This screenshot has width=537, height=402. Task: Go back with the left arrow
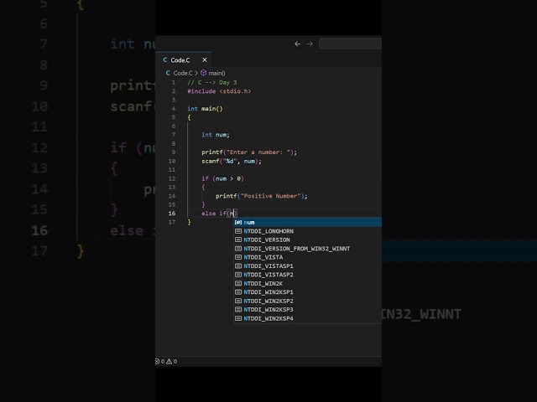298,44
